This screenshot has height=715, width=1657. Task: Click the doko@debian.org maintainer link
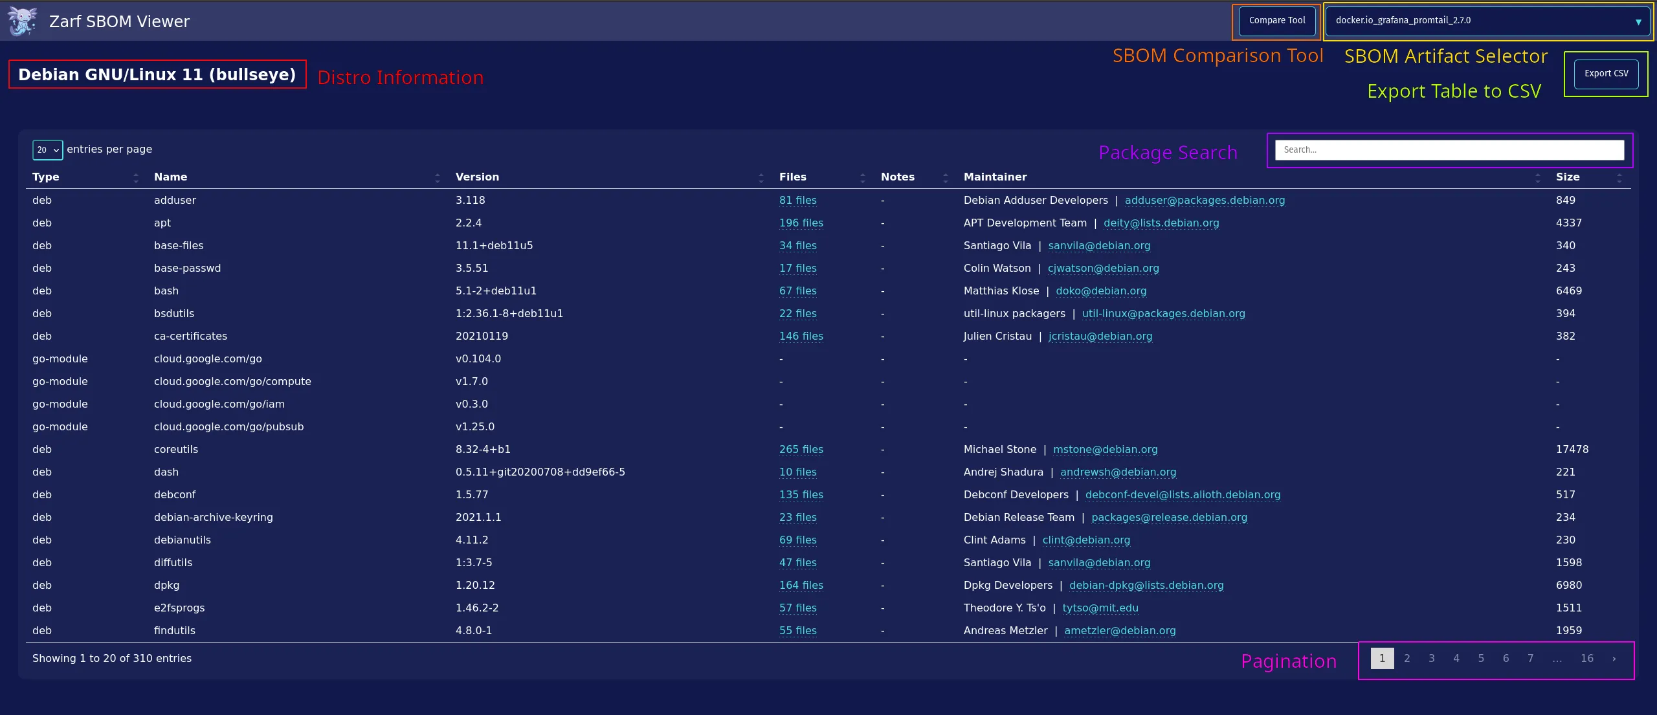pyautogui.click(x=1101, y=291)
